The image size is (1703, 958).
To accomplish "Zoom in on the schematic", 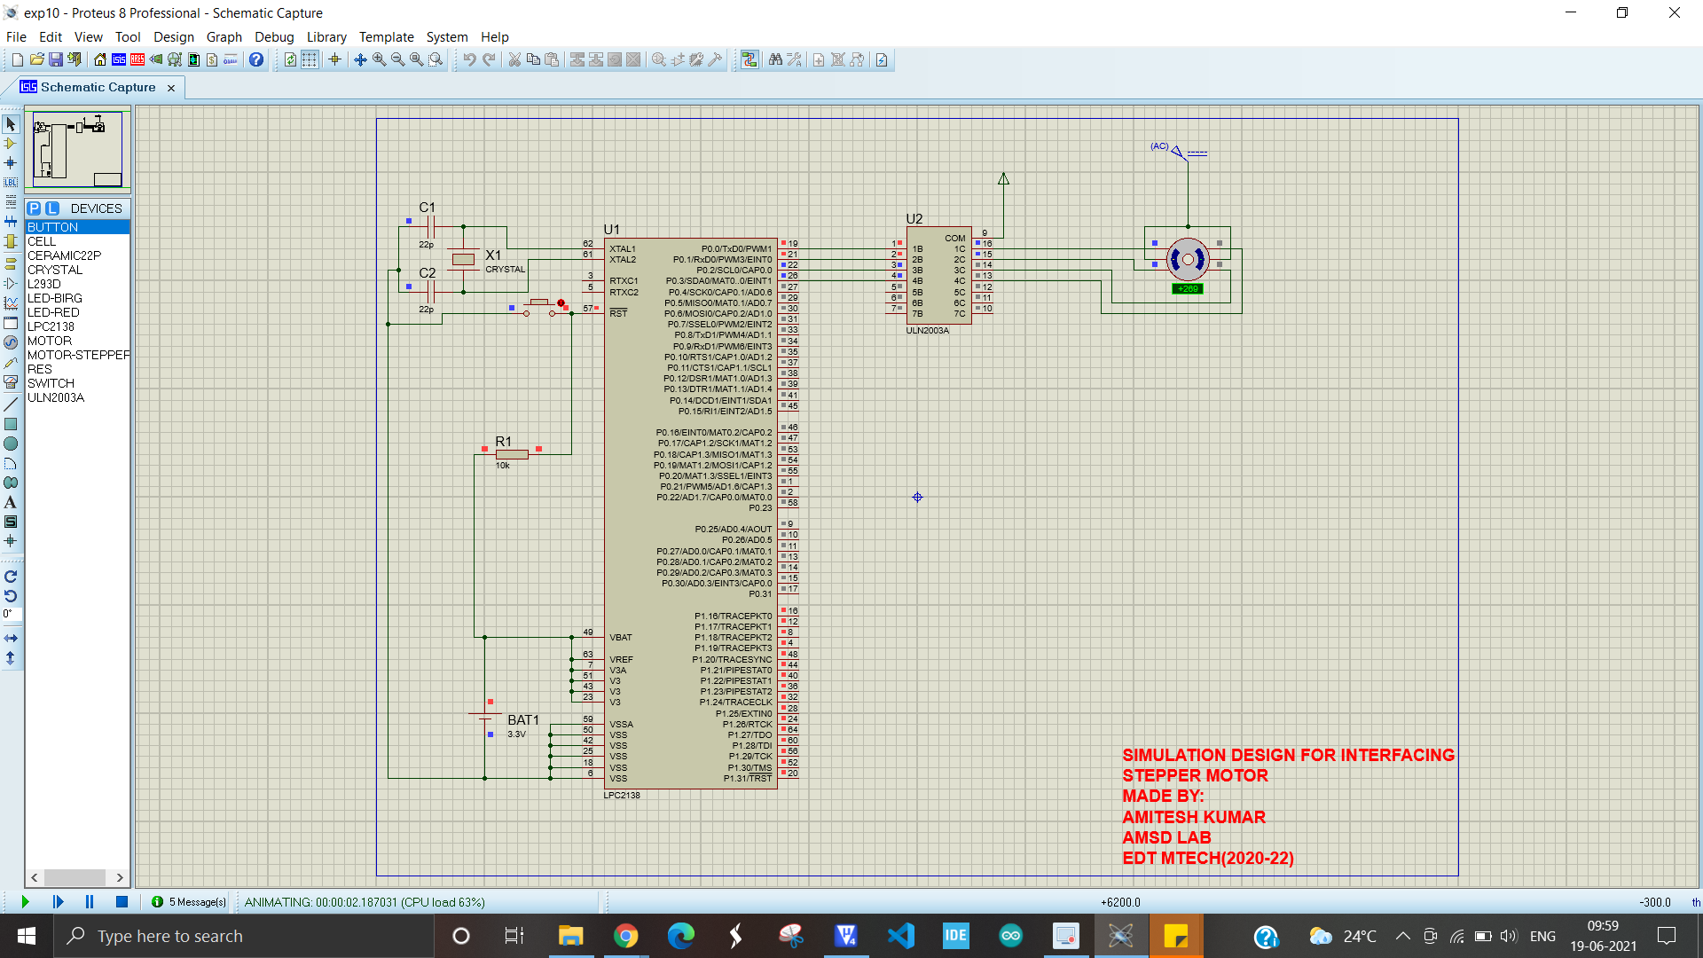I will coord(378,59).
